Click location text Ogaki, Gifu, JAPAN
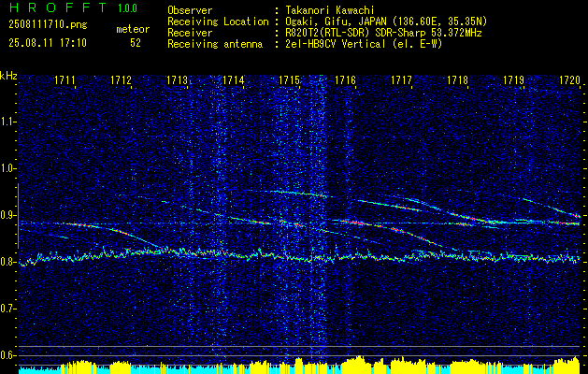 (x=336, y=22)
